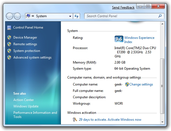Open Device Manager
Image resolution: width=171 pixels, height=131 pixels.
25,37
